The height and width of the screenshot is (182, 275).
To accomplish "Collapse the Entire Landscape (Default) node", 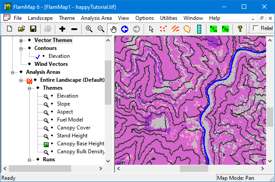I will coord(21,80).
